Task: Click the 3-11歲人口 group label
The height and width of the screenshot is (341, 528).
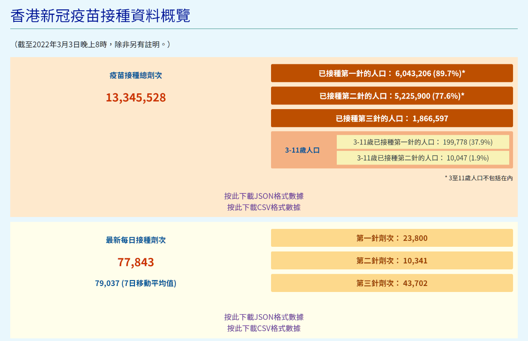Action: click(302, 150)
